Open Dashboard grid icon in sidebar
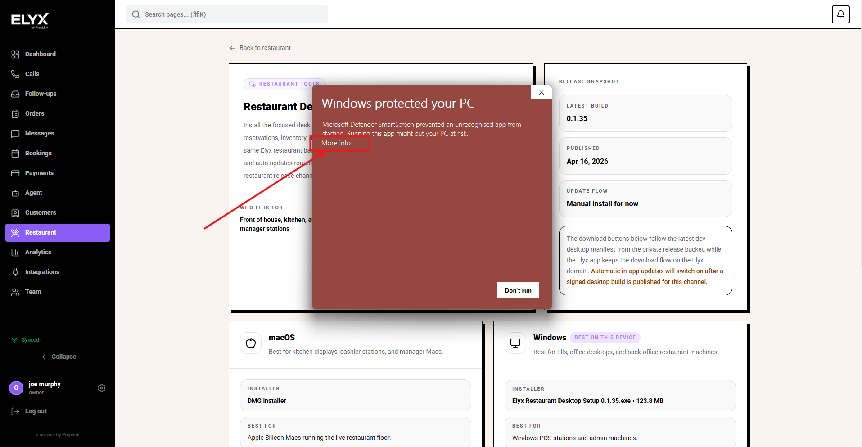 [x=15, y=54]
